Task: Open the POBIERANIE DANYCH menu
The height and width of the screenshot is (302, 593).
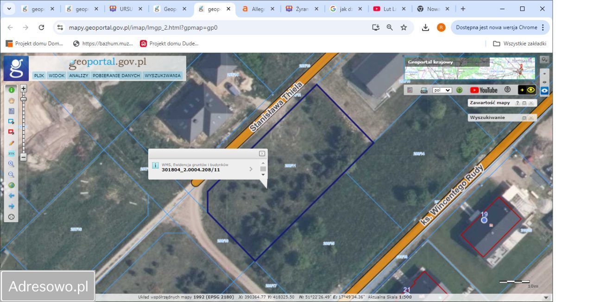Action: (116, 75)
